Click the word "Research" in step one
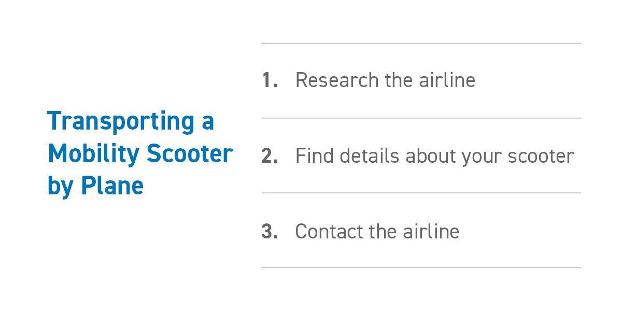Image resolution: width=622 pixels, height=311 pixels. pos(337,80)
